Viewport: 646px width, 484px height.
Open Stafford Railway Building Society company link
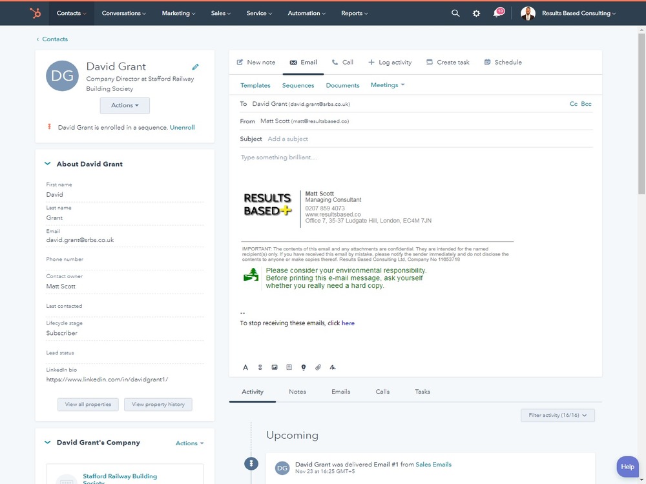coord(120,479)
